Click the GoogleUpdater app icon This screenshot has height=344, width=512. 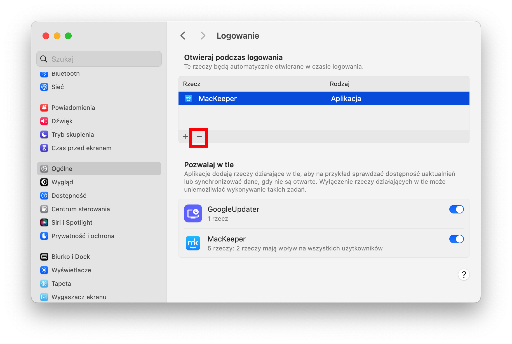tap(193, 213)
